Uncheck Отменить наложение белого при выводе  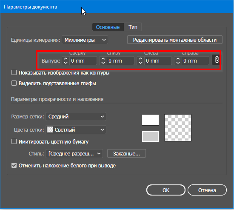14,165
